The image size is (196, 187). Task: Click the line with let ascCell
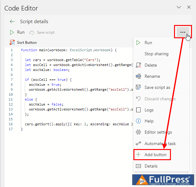click(79, 65)
